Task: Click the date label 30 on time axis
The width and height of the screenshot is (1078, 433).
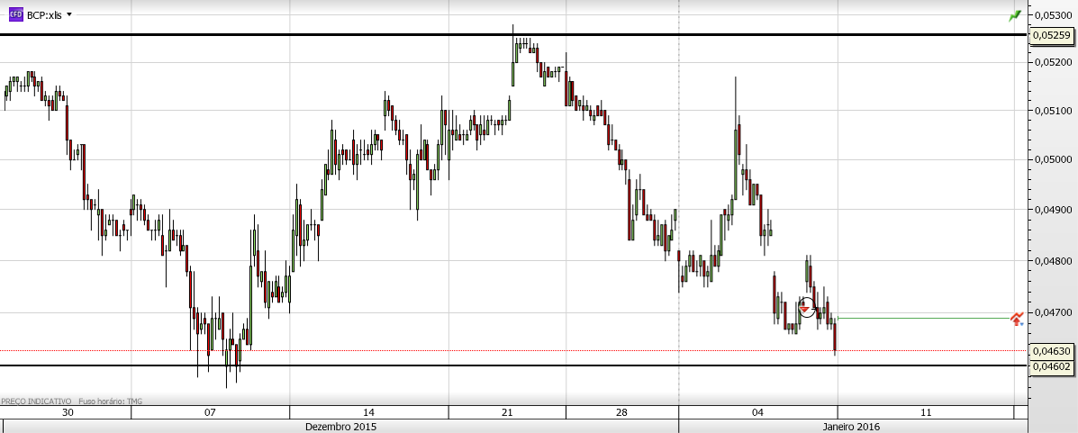Action: (x=68, y=412)
